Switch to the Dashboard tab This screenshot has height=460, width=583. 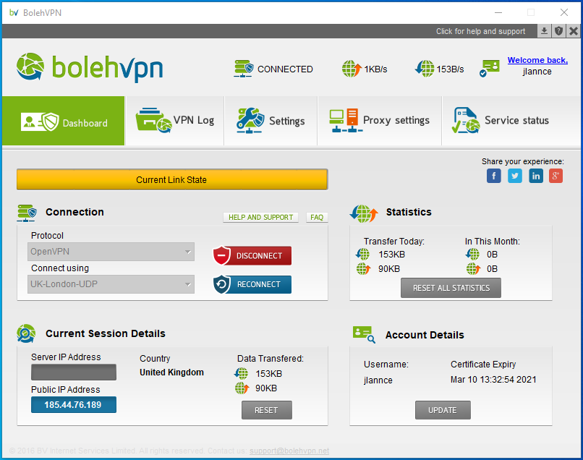[63, 121]
